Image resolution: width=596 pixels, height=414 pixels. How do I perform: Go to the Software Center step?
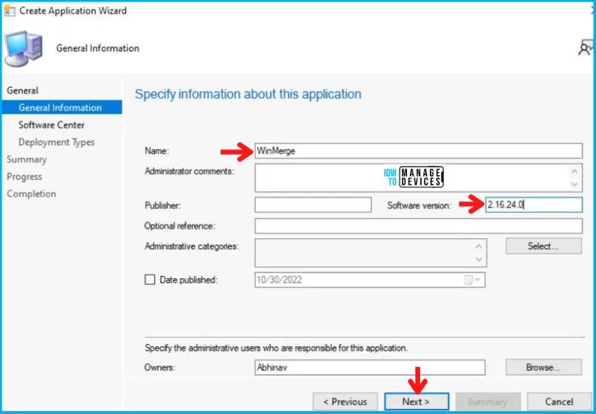(x=51, y=125)
